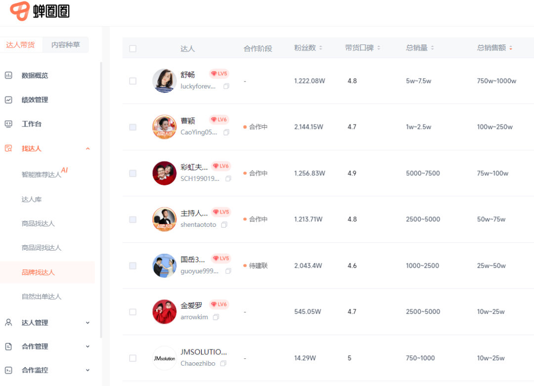The image size is (534, 386).
Task: Copy the Chaoezhibo account ID
Action: [x=223, y=364]
